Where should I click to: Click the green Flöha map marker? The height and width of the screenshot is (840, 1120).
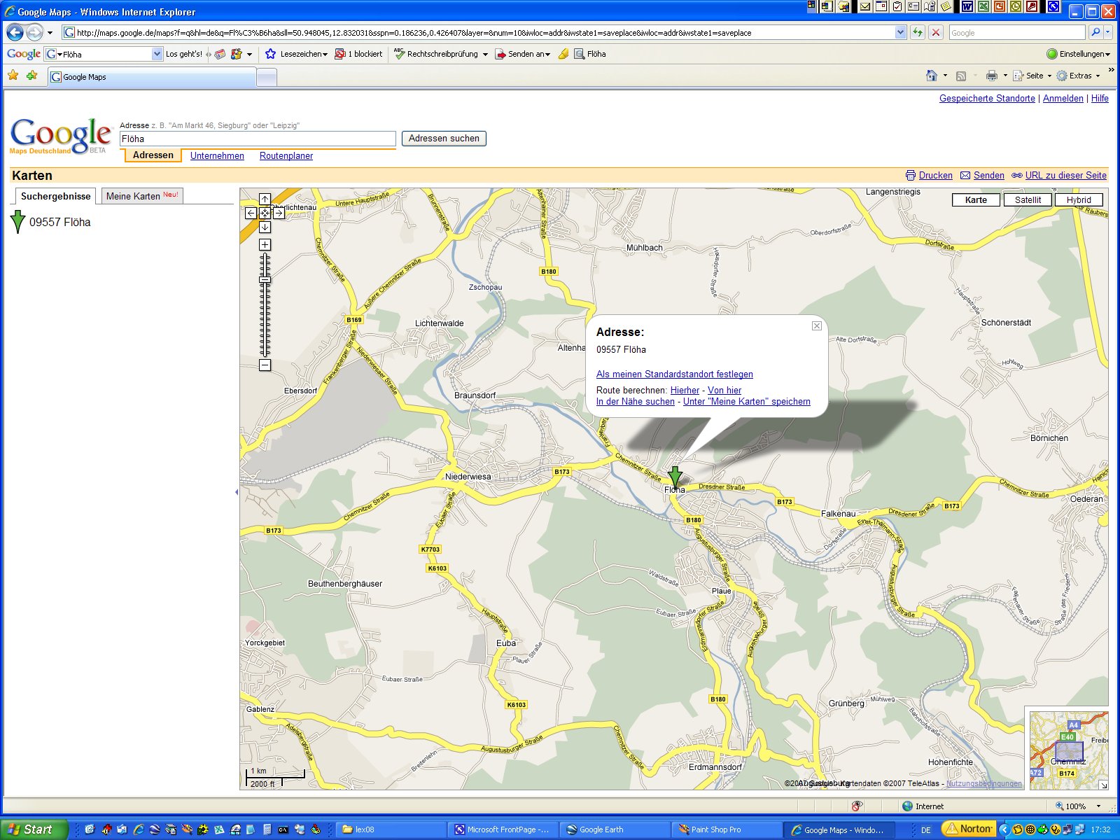pyautogui.click(x=675, y=477)
